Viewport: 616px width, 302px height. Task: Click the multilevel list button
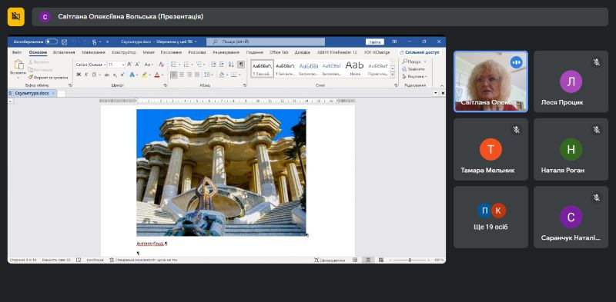pos(199,65)
